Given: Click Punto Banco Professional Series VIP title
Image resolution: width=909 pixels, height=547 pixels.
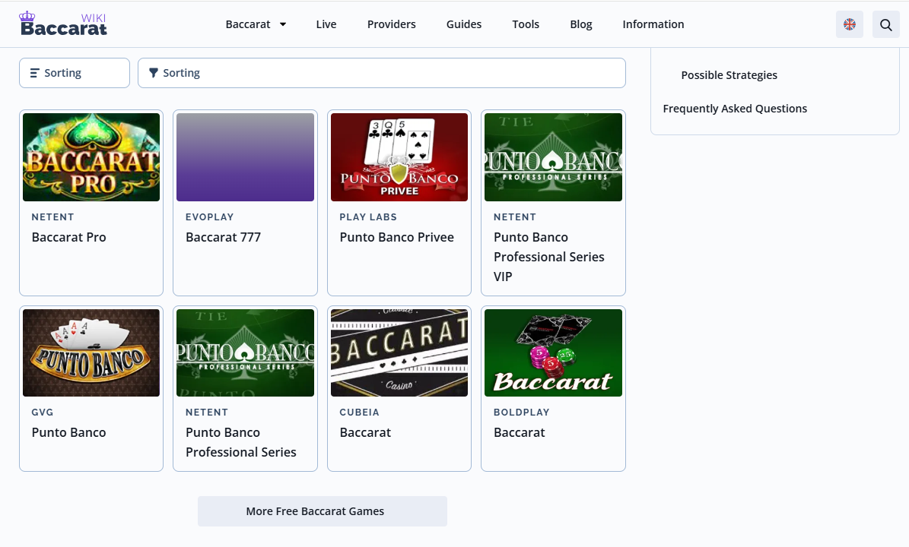Looking at the screenshot, I should (549, 257).
